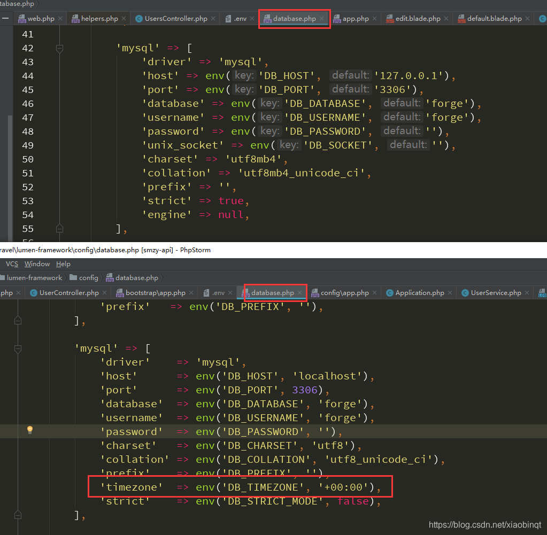
Task: Close the helpers.php tab
Action: (x=124, y=19)
